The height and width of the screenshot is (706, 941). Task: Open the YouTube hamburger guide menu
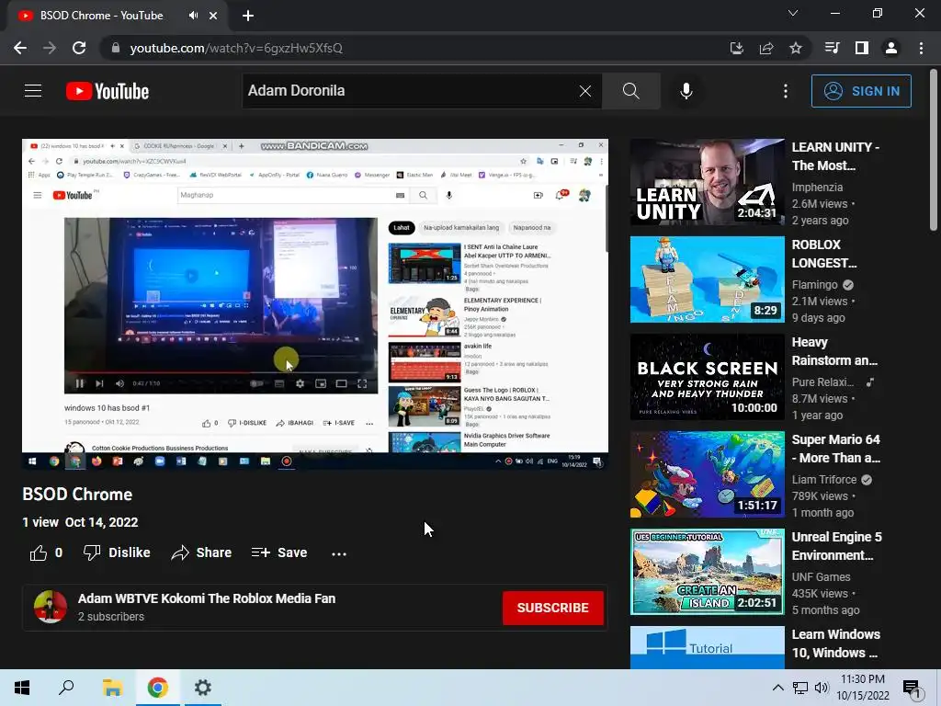tap(33, 91)
